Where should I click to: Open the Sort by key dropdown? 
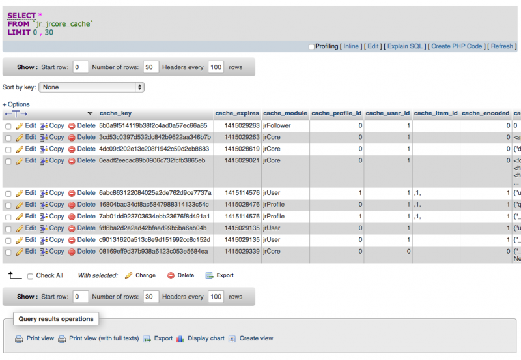91,87
